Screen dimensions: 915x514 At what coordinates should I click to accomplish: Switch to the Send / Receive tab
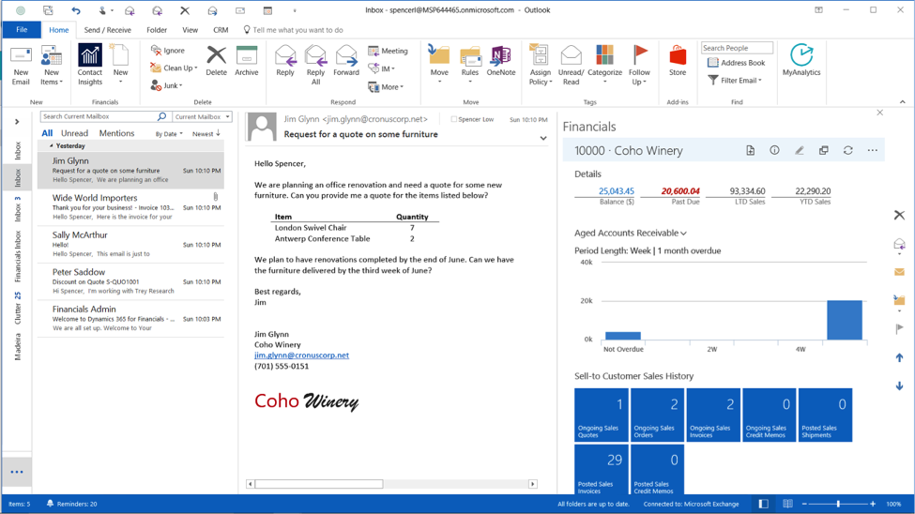pos(108,30)
